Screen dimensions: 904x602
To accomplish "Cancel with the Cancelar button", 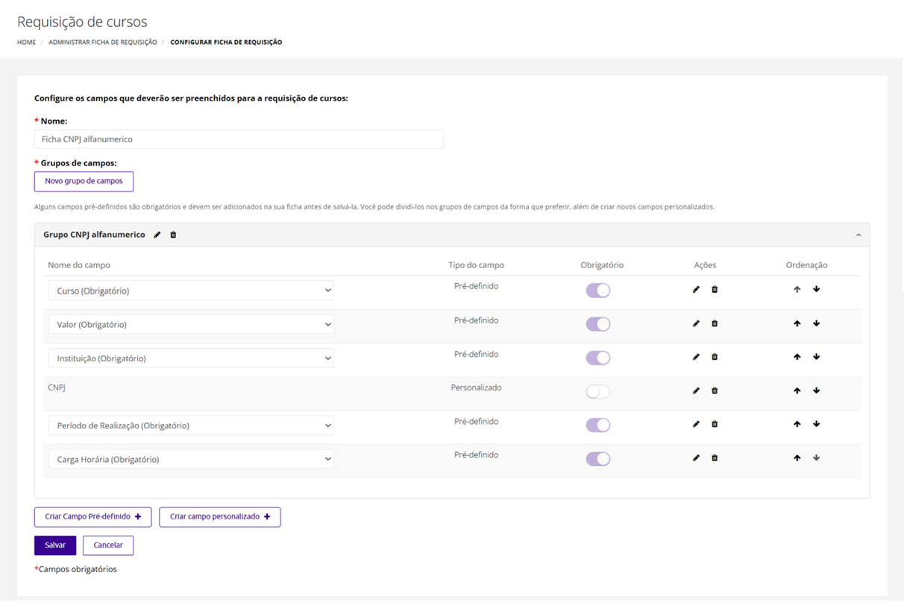I will (x=108, y=545).
